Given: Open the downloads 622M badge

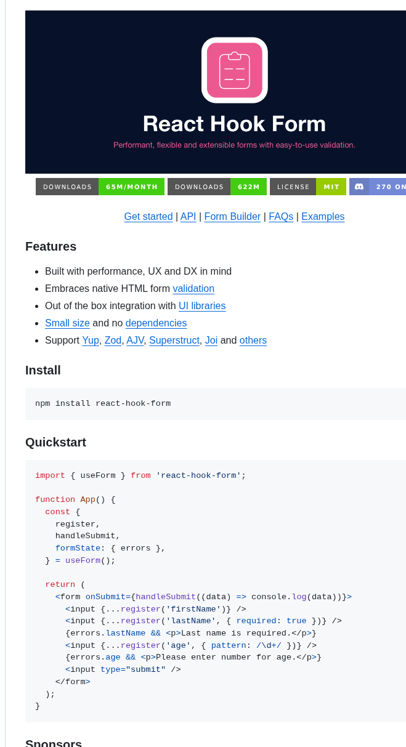Looking at the screenshot, I should pos(217,187).
